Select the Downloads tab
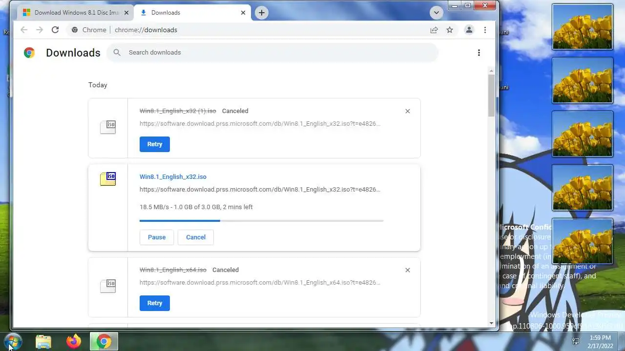Screen dimensions: 625x351 (x=192, y=13)
